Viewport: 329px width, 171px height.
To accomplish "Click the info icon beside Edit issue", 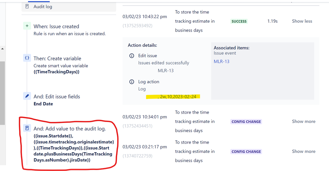I will tap(132, 56).
